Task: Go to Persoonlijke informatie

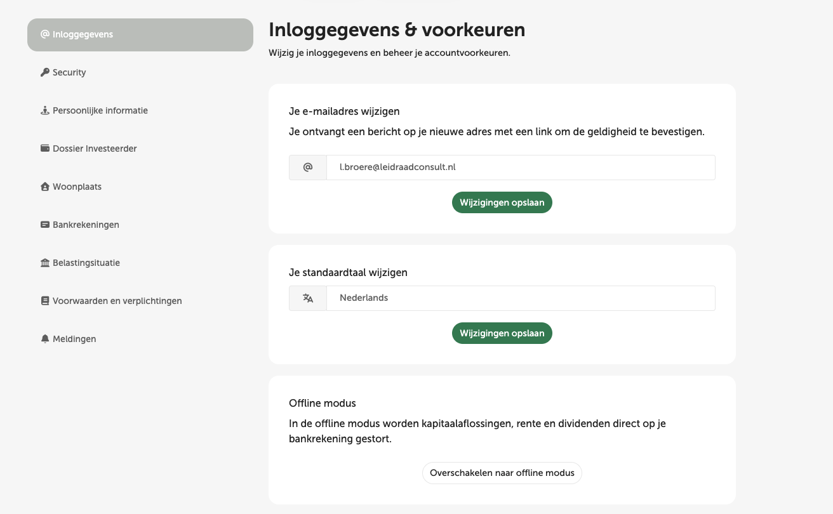Action: (140, 110)
